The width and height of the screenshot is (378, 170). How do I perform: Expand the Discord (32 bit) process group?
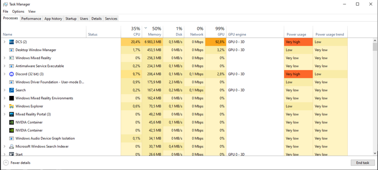pos(5,74)
